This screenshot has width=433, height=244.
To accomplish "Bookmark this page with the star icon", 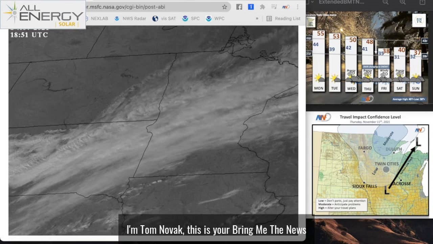I will pyautogui.click(x=225, y=7).
